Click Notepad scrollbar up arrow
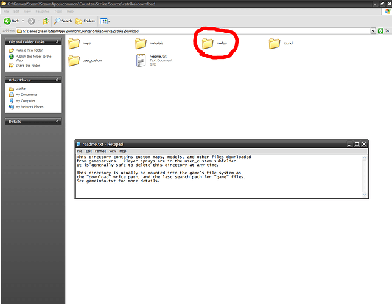This screenshot has width=392, height=304. click(x=365, y=158)
